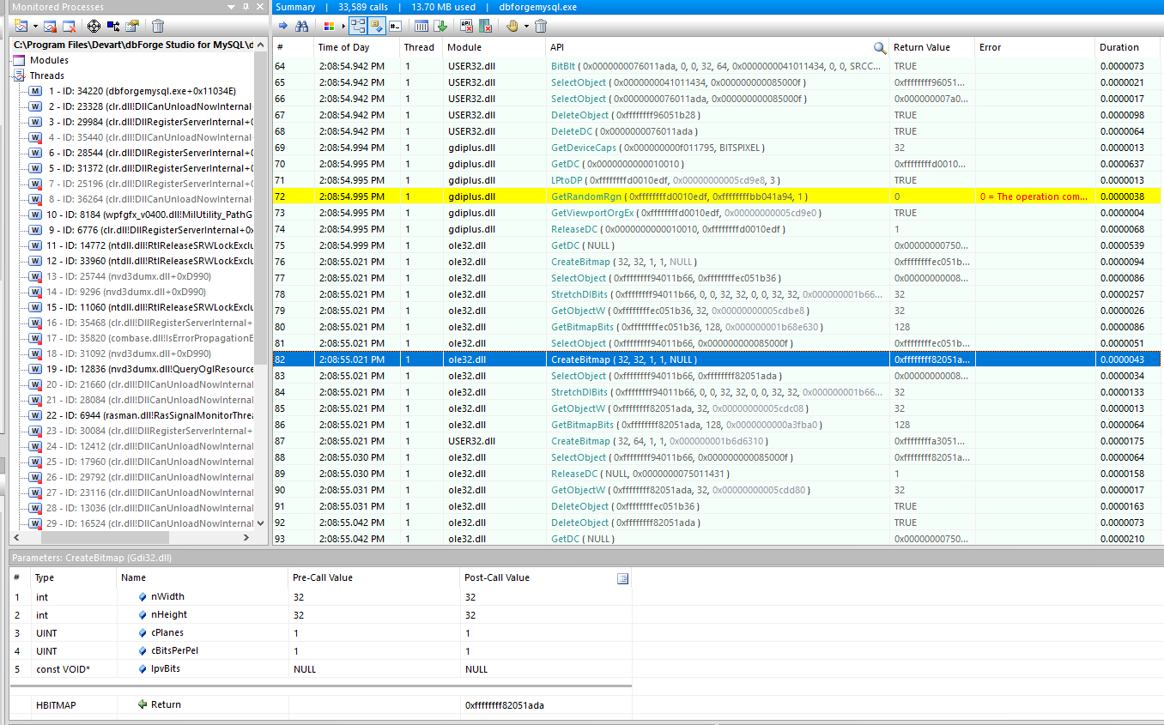1164x725 pixels.
Task: Click the attach-to-process icon in Monitored Processes toolbar
Action: click(x=49, y=26)
